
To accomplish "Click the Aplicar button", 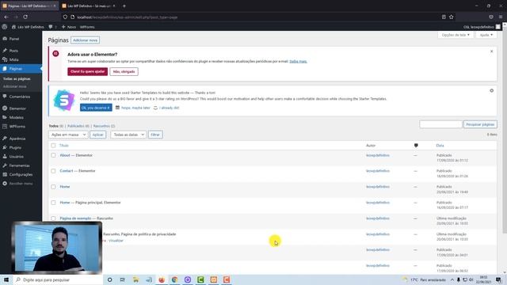I will 97,135.
